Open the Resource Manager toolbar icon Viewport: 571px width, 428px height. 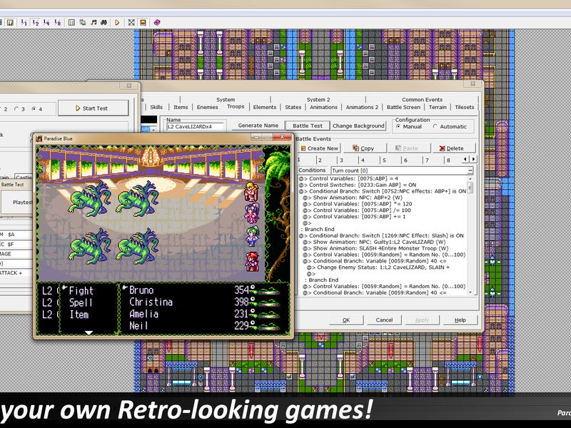(83, 23)
